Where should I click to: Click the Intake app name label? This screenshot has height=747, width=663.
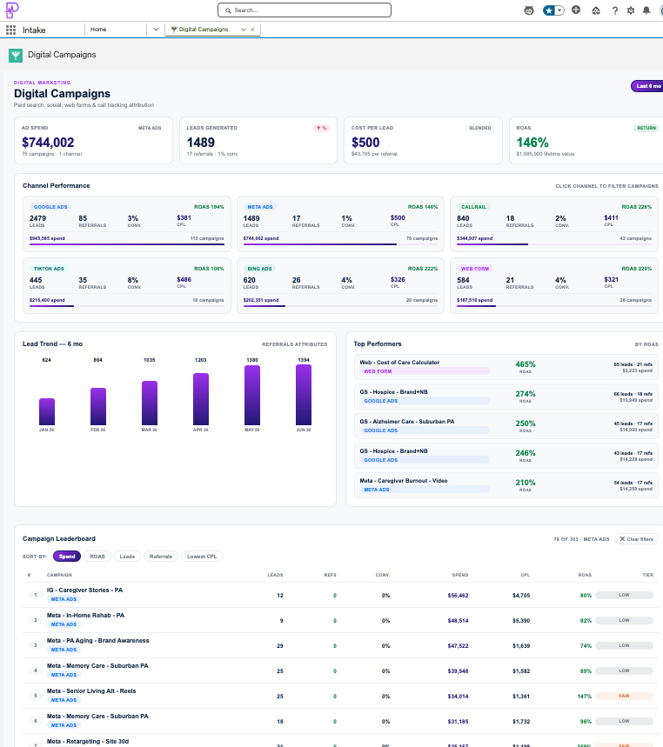tap(34, 30)
